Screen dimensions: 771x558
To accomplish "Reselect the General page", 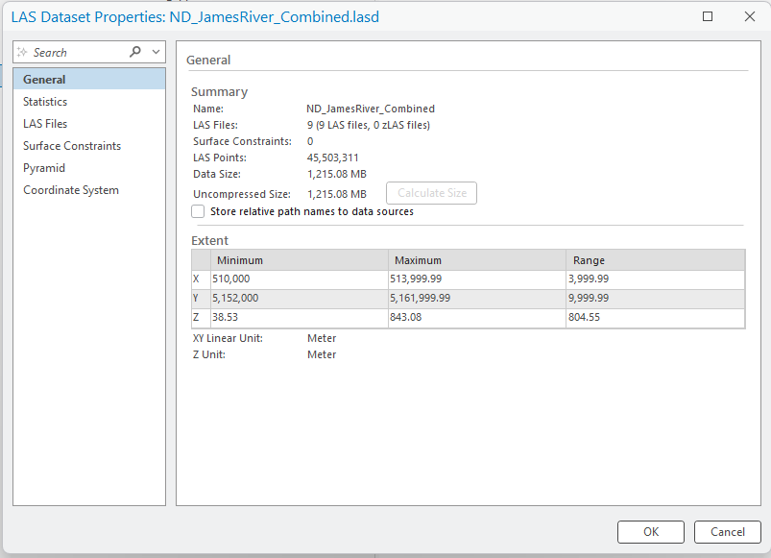I will click(x=43, y=79).
